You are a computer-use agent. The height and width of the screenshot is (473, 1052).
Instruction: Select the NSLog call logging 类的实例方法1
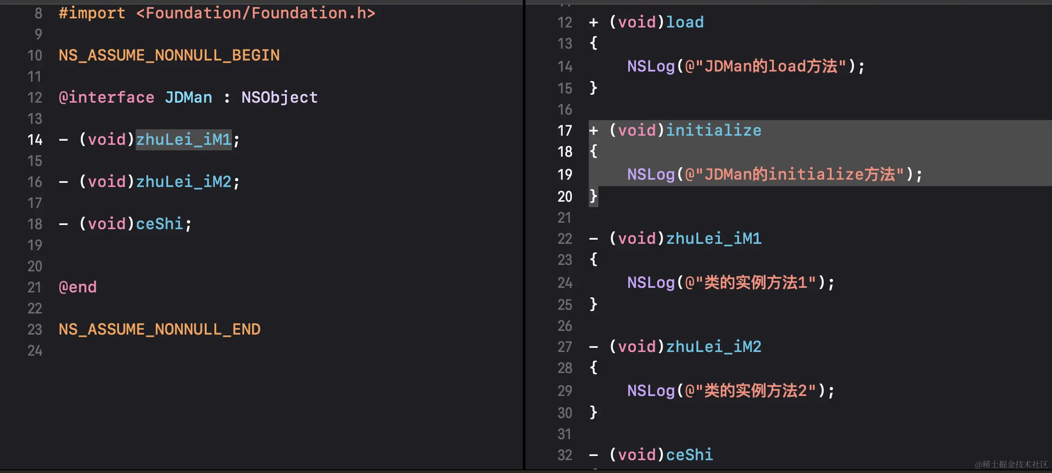pyautogui.click(x=729, y=282)
